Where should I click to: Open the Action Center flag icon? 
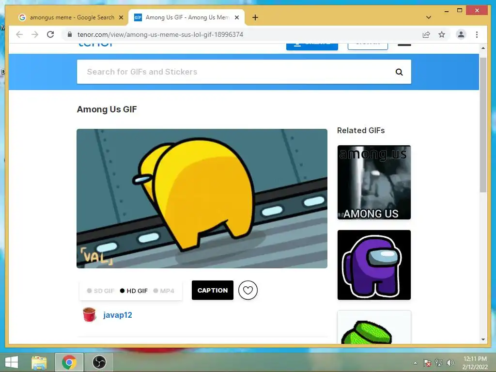(427, 363)
